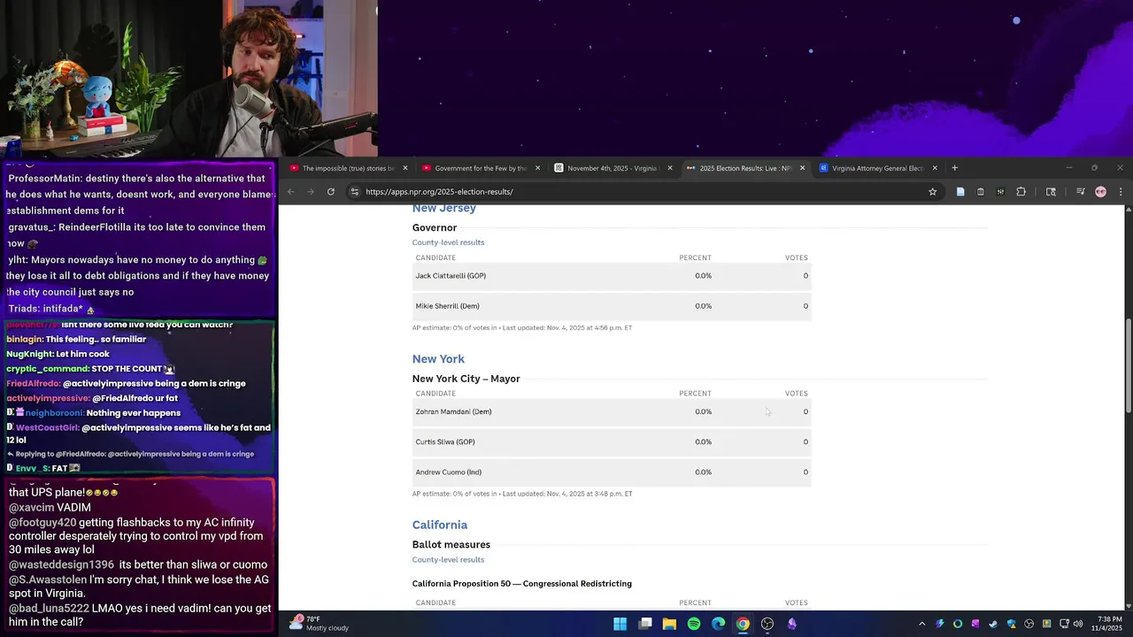Show hidden system tray icons chevron
Image resolution: width=1133 pixels, height=637 pixels.
921,624
